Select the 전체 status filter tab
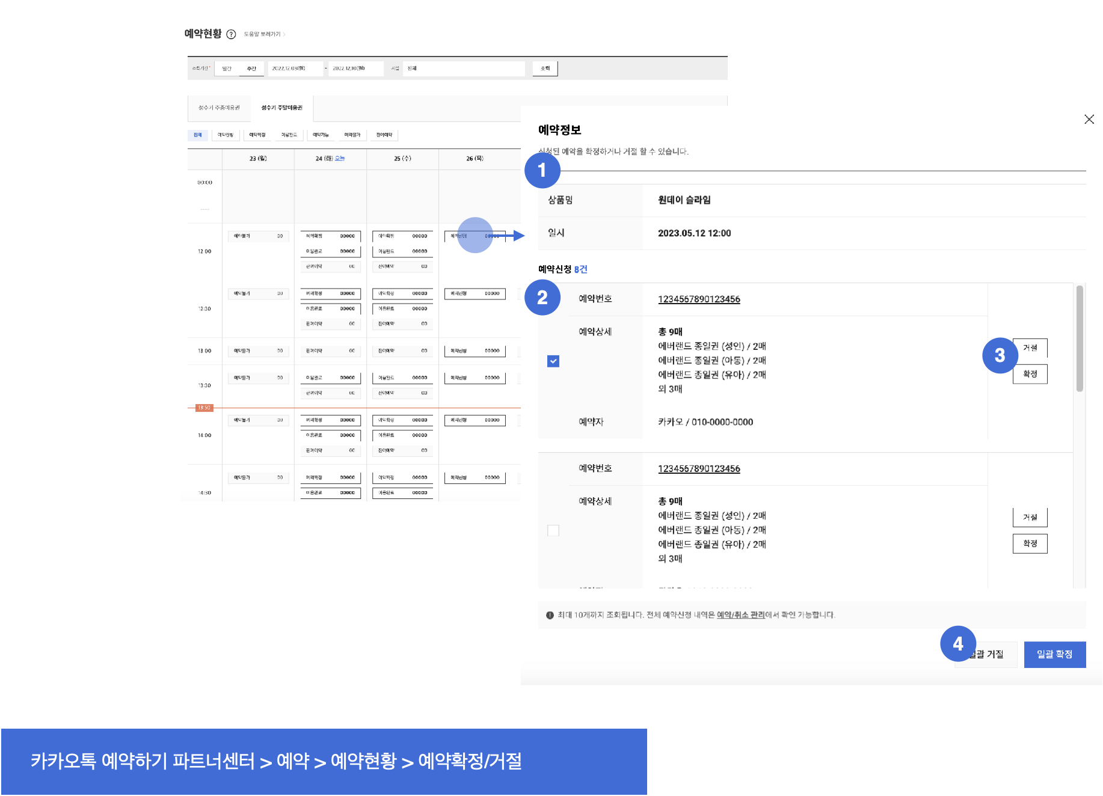The image size is (1103, 796). (x=197, y=135)
